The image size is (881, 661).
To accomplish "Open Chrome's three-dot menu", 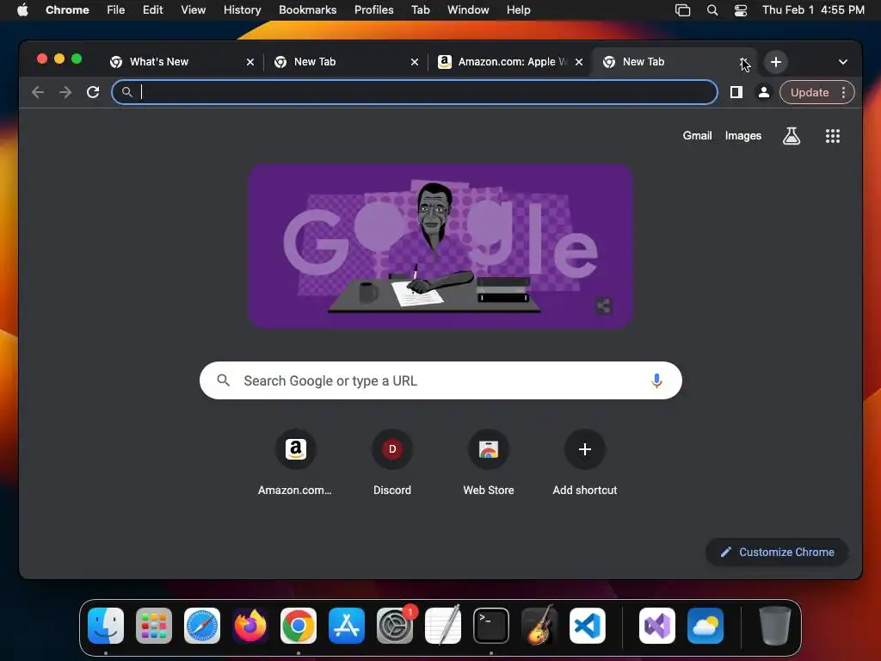I will [x=843, y=92].
